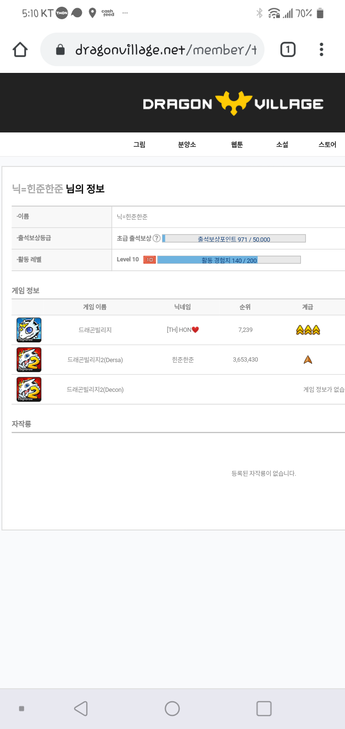The width and height of the screenshot is (345, 729).
Task: Click the 활동 경험치 progress bar
Action: pos(229,260)
